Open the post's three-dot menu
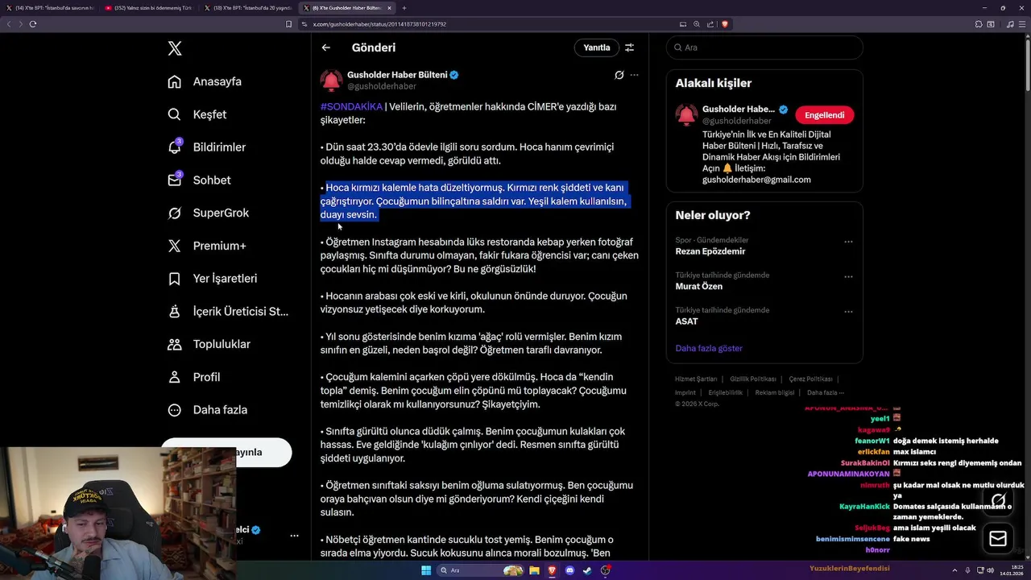 [x=634, y=75]
